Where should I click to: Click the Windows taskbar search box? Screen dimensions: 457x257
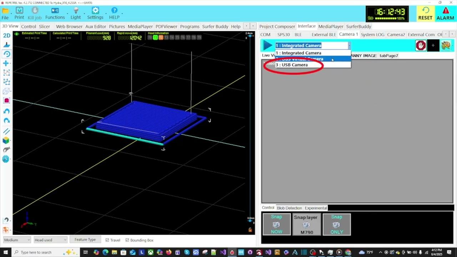tap(36, 252)
